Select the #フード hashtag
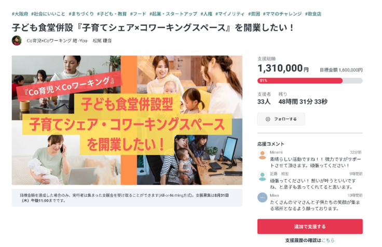382x247 pixels. tap(138, 14)
